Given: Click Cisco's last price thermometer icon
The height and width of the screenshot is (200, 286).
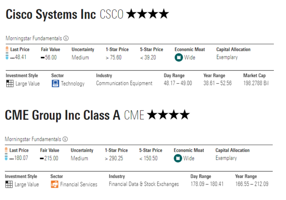Looking at the screenshot, I should 7,53.
